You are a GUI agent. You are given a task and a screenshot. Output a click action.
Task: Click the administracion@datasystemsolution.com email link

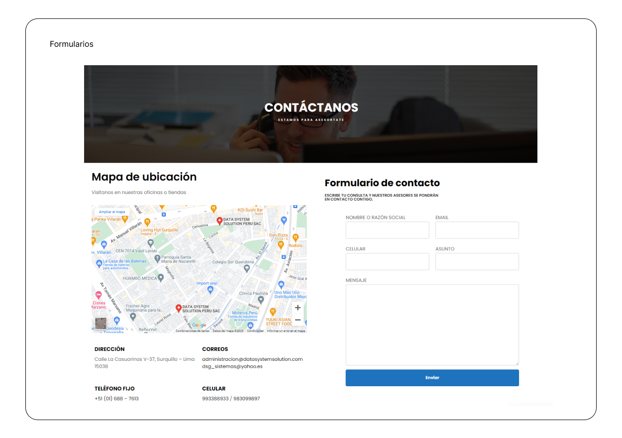pyautogui.click(x=253, y=359)
